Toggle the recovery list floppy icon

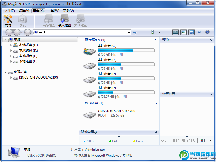192,32
